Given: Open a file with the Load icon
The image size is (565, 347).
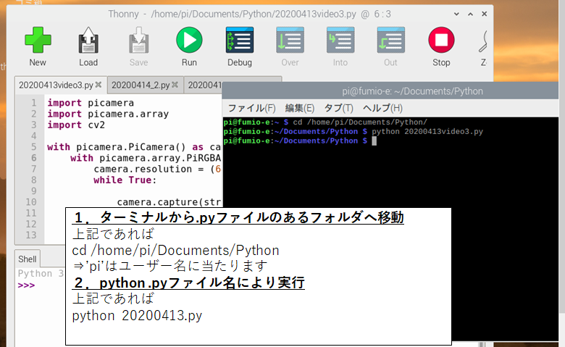Looking at the screenshot, I should point(88,40).
